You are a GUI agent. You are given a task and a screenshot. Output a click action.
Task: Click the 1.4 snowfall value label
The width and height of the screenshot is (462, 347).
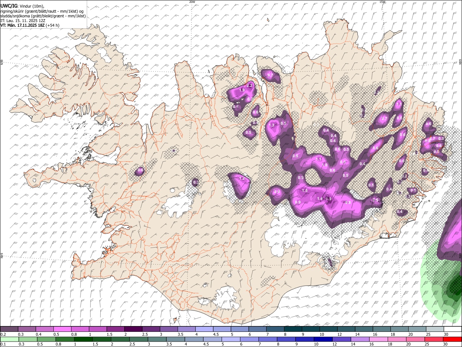pos(320,198)
